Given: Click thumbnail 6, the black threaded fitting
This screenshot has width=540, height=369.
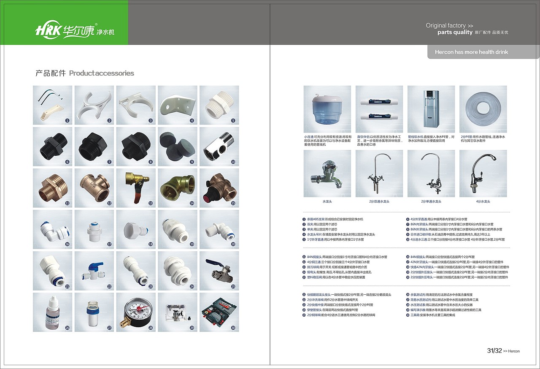Looking at the screenshot, I should [53, 147].
